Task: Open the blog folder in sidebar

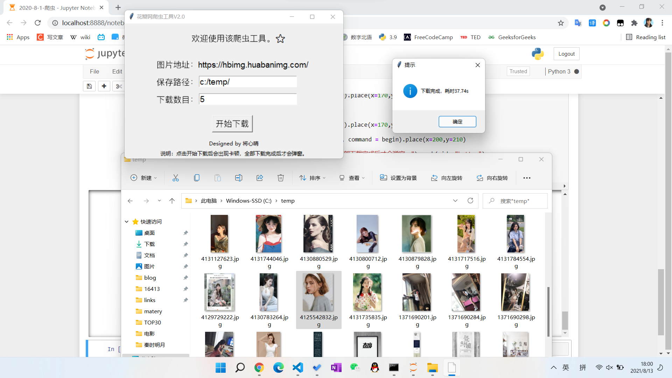Action: (150, 278)
